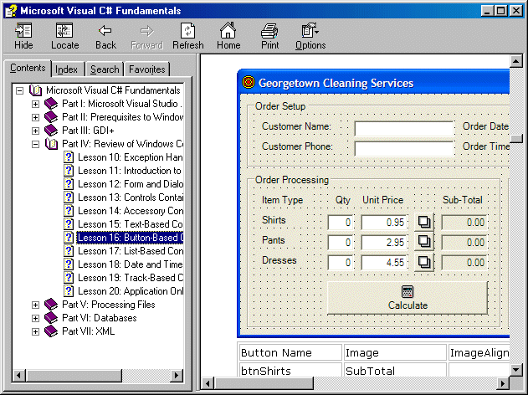The width and height of the screenshot is (528, 395).
Task: Collapse the Microsoft Visual C# Fundamentals root node
Action: 19,90
